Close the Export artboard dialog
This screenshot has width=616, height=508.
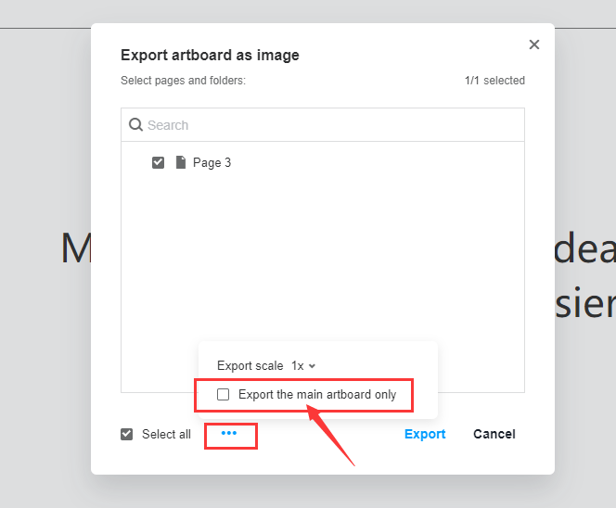coord(534,44)
